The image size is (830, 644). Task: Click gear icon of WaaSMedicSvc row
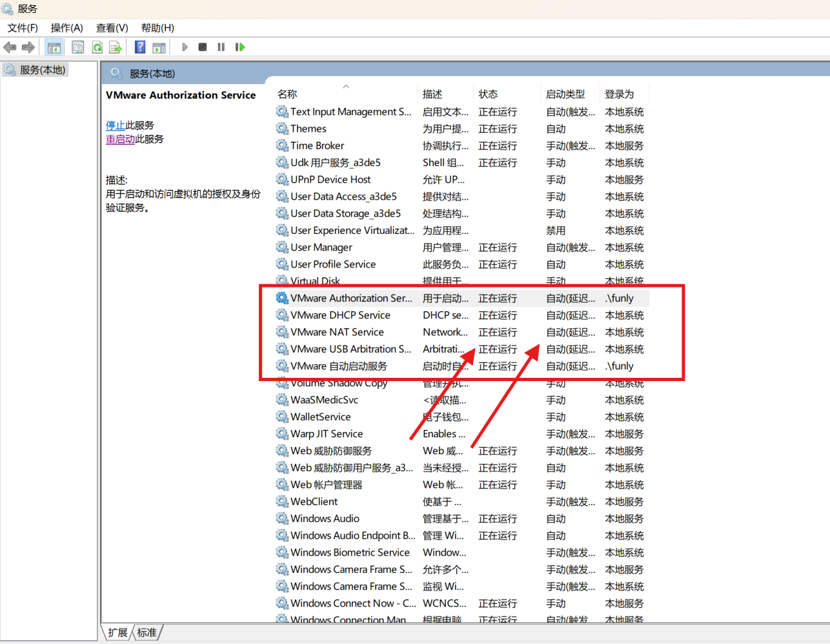pos(282,400)
